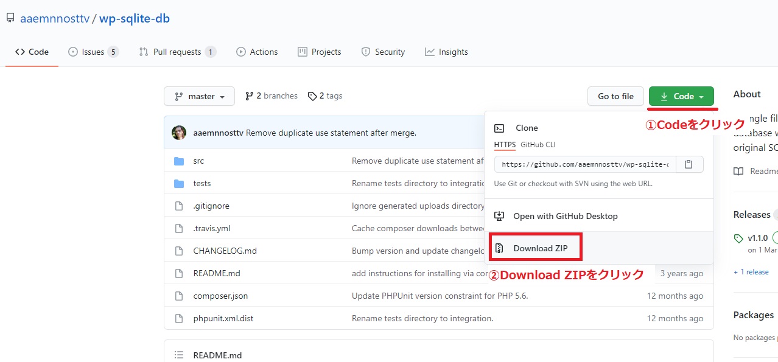
Task: Switch to the Issues tab
Action: pyautogui.click(x=93, y=52)
